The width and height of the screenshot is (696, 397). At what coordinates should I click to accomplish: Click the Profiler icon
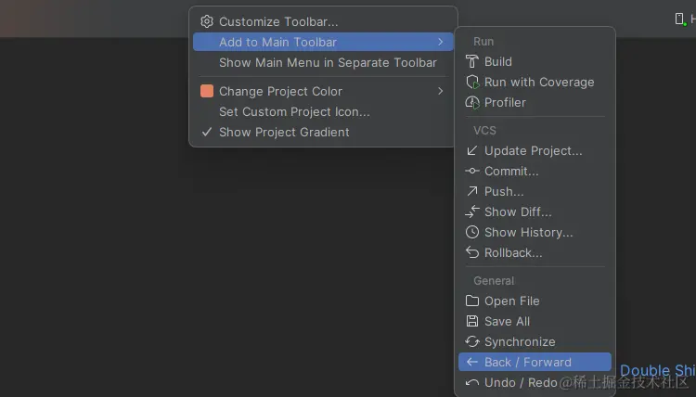(472, 102)
